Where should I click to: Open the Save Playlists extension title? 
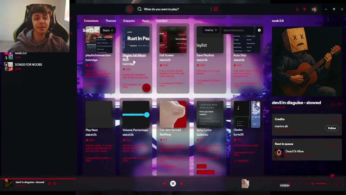(205, 55)
